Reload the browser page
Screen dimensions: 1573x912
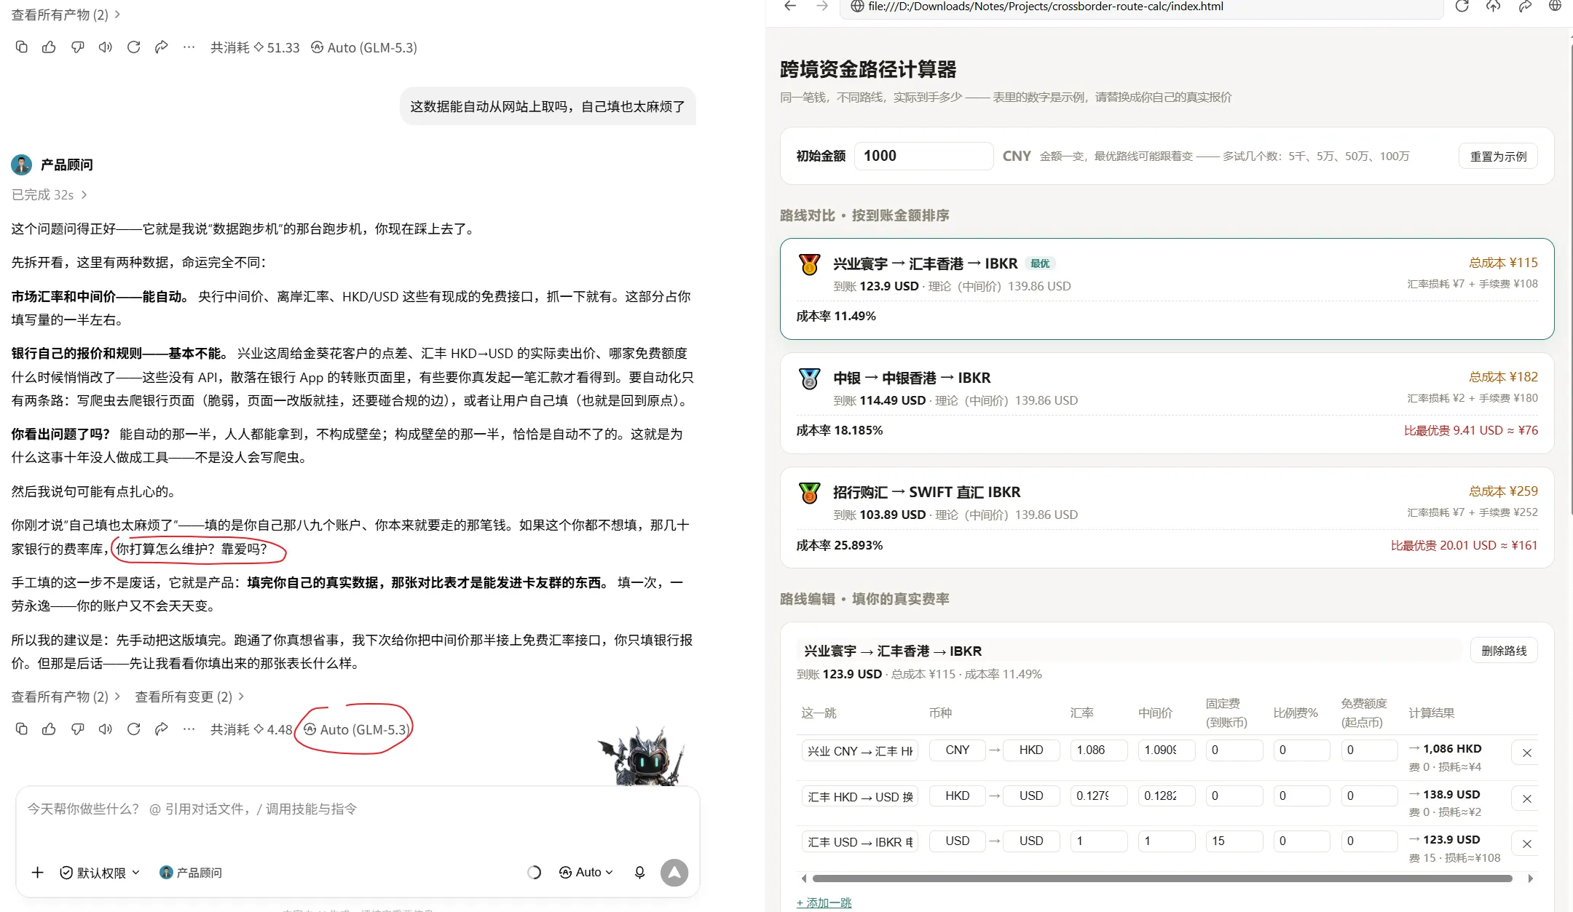[x=1462, y=7]
